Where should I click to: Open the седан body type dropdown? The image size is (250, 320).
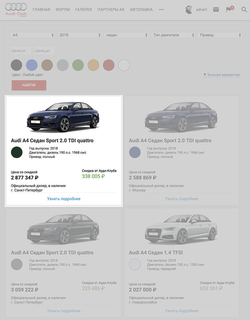tap(126, 35)
